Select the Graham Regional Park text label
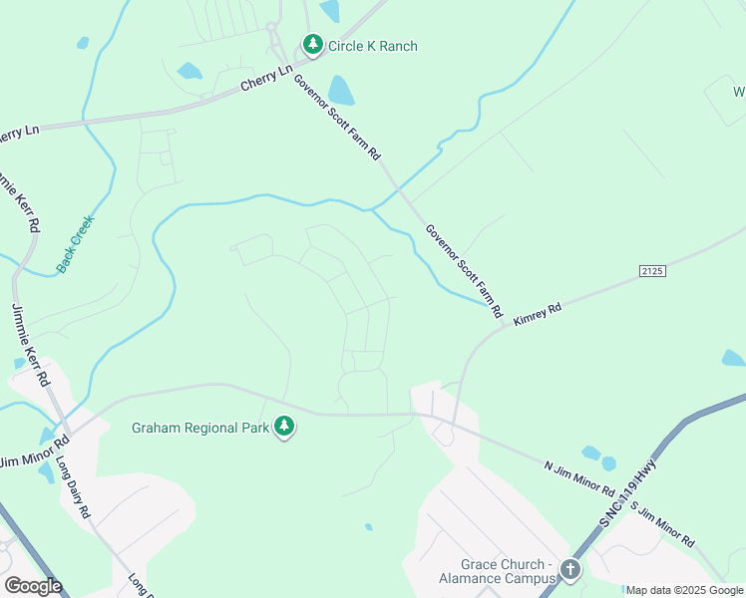Image resolution: width=746 pixels, height=598 pixels. point(200,428)
